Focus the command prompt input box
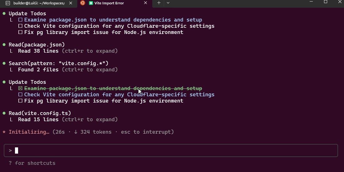Viewport: 344px width, 172px height. (171, 150)
